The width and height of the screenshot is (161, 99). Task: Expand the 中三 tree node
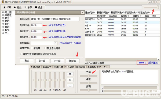point(3,33)
